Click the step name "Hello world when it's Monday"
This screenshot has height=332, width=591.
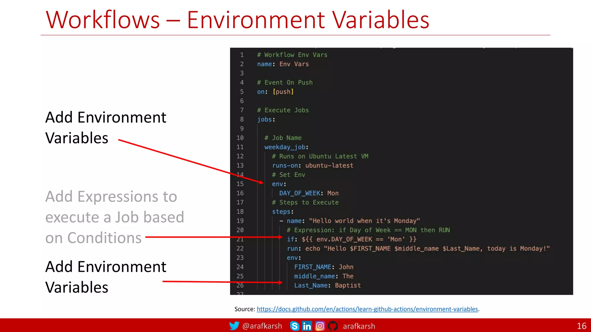[364, 221]
